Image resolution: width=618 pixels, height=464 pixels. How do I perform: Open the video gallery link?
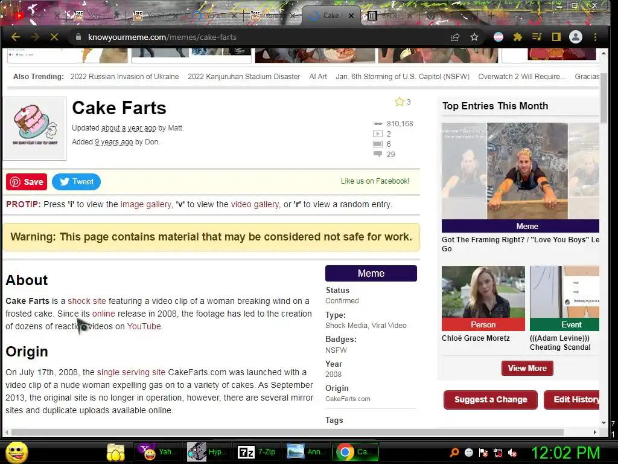click(x=255, y=204)
